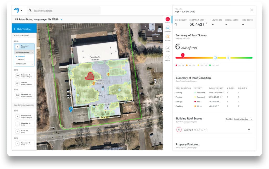
Task: Click the Export icon
Action: tap(168, 57)
